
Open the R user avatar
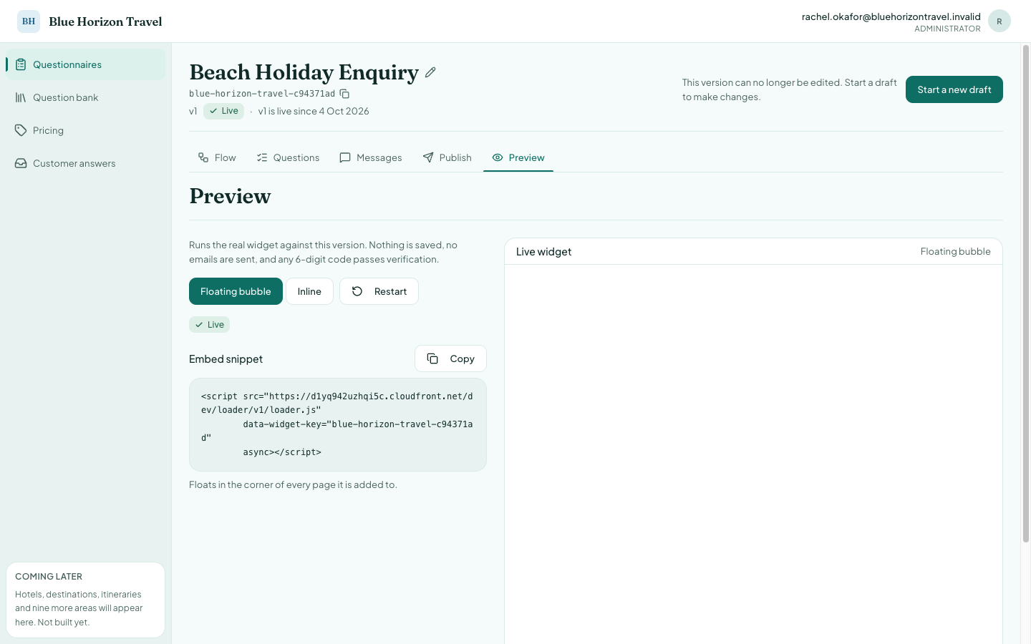pos(999,21)
